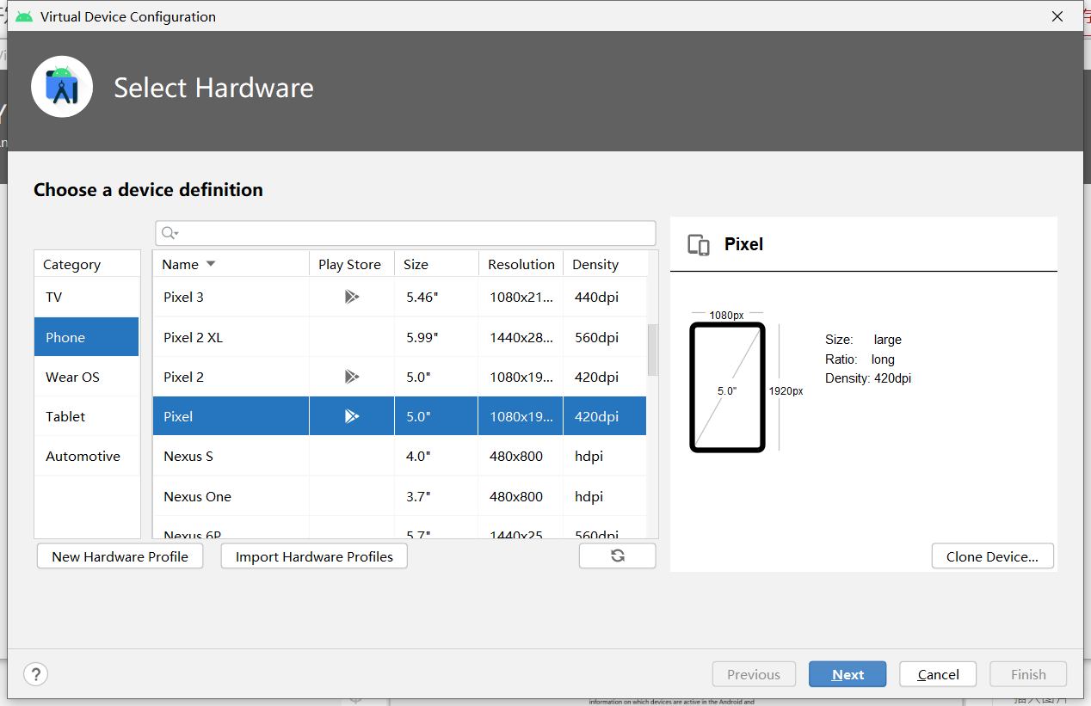Click the Clone Device button

[x=992, y=556]
